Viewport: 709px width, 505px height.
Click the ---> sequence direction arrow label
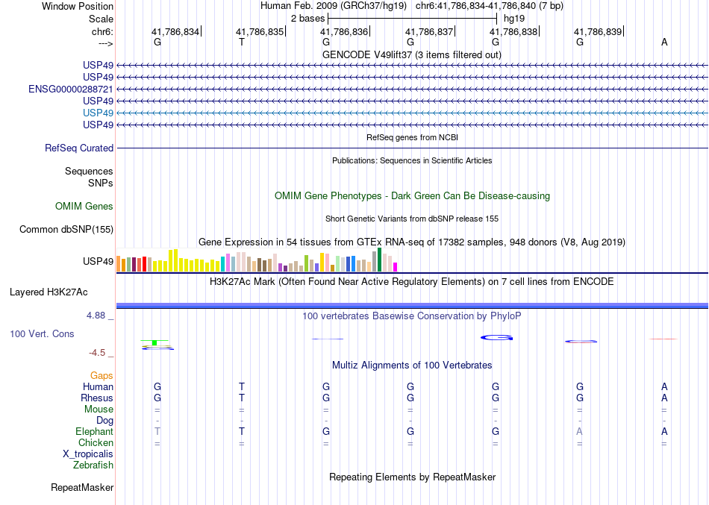(x=105, y=43)
